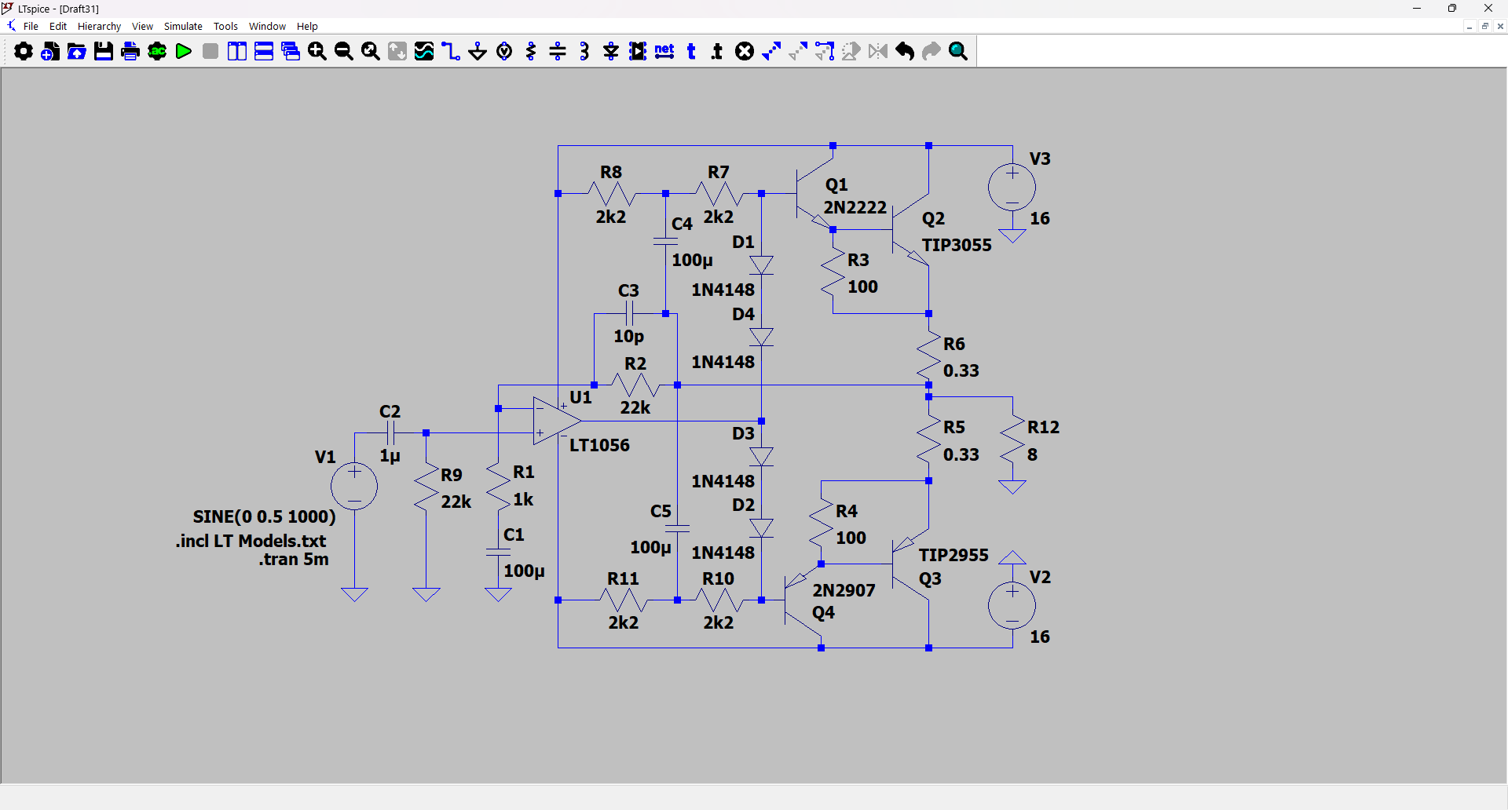
Task: Click the SINE(0 0.5 1000) source text
Action: [x=264, y=516]
